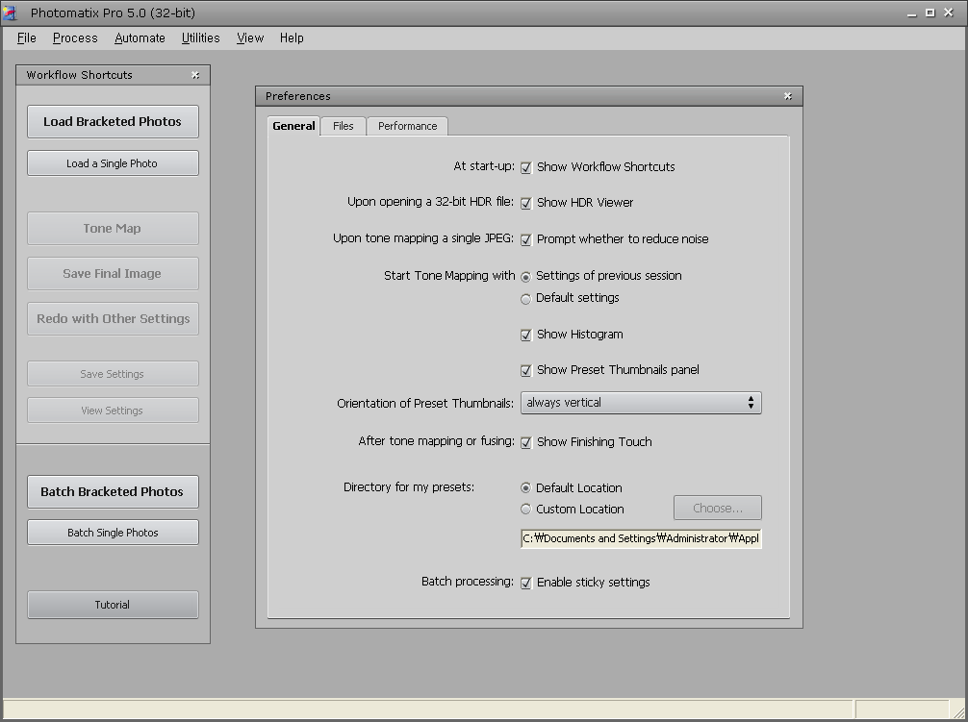Viewport: 968px width, 722px height.
Task: Uncheck Prompt whether to reduce noise
Action: [x=526, y=239]
